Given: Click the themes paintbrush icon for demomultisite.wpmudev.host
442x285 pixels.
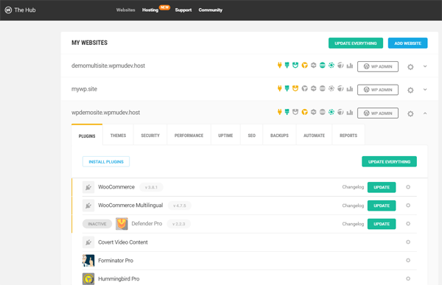Looking at the screenshot, I should (287, 66).
